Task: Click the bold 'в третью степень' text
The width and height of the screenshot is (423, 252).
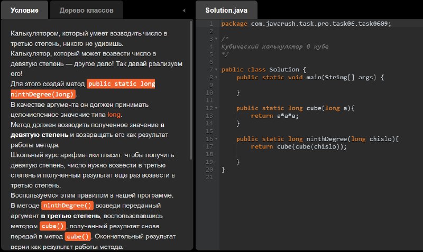Action: point(70,216)
